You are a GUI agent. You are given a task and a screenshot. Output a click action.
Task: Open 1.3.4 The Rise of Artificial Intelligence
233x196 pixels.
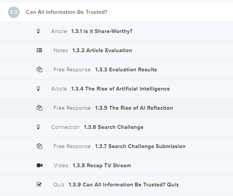tap(121, 89)
